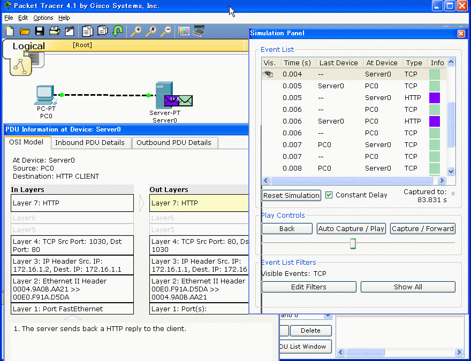
Task: Click the Time (s) column header
Action: tap(298, 63)
